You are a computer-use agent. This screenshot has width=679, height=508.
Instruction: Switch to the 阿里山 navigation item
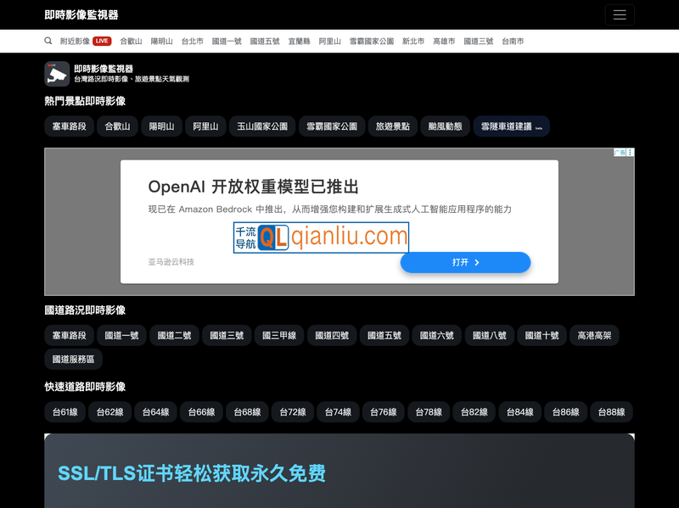click(x=330, y=41)
